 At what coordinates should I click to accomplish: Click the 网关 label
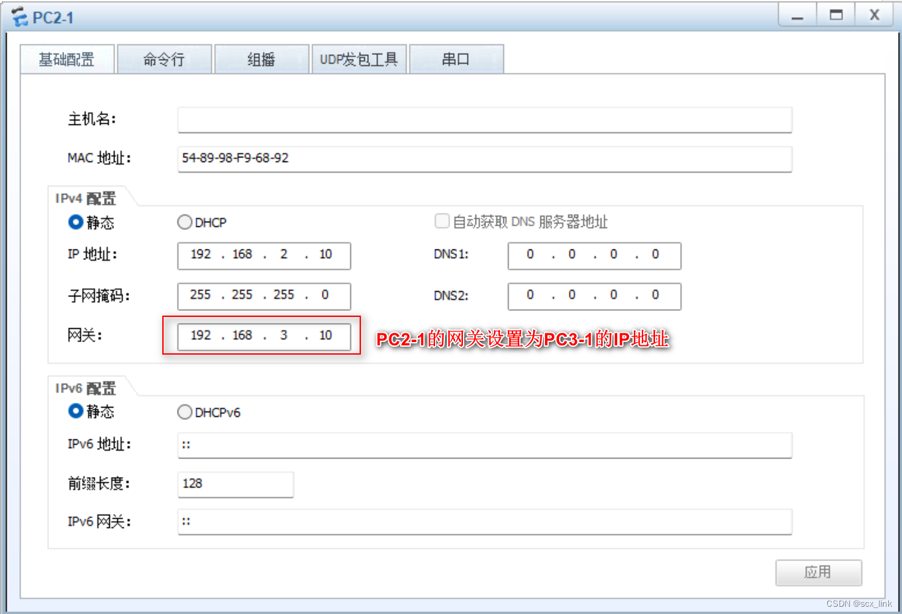click(x=85, y=335)
